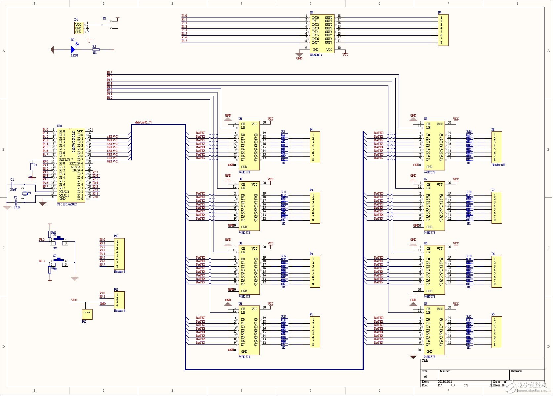Image resolution: width=553 pixels, height=396 pixels.
Task: Select the P9 output header connector
Action: (x=443, y=30)
